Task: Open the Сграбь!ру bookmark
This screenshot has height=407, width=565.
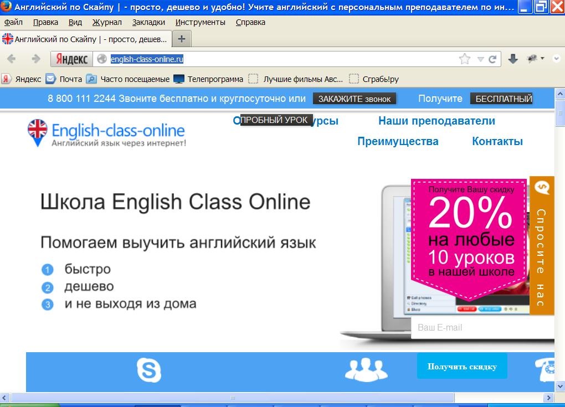Action: point(374,79)
